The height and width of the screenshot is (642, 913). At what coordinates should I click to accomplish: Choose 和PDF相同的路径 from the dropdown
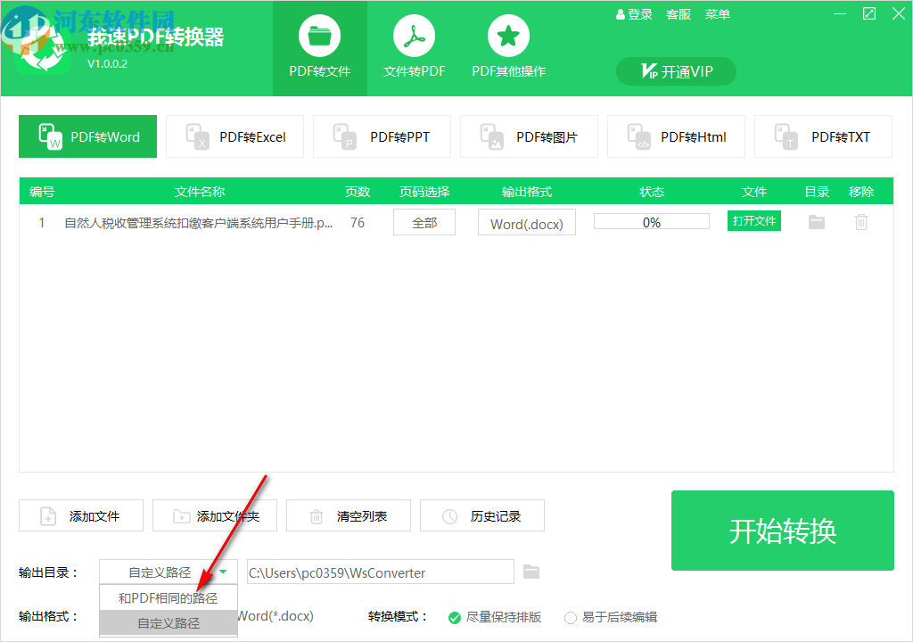coord(168,597)
